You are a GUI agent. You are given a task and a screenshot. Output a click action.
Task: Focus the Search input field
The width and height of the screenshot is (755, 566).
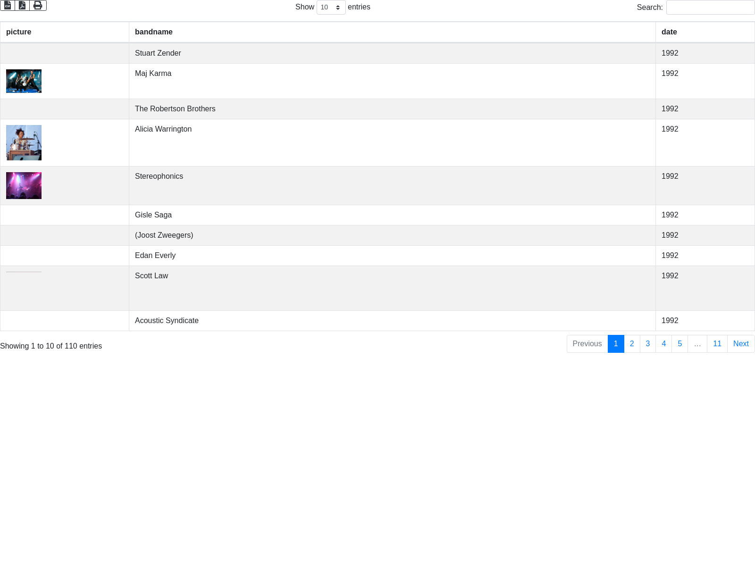(710, 8)
